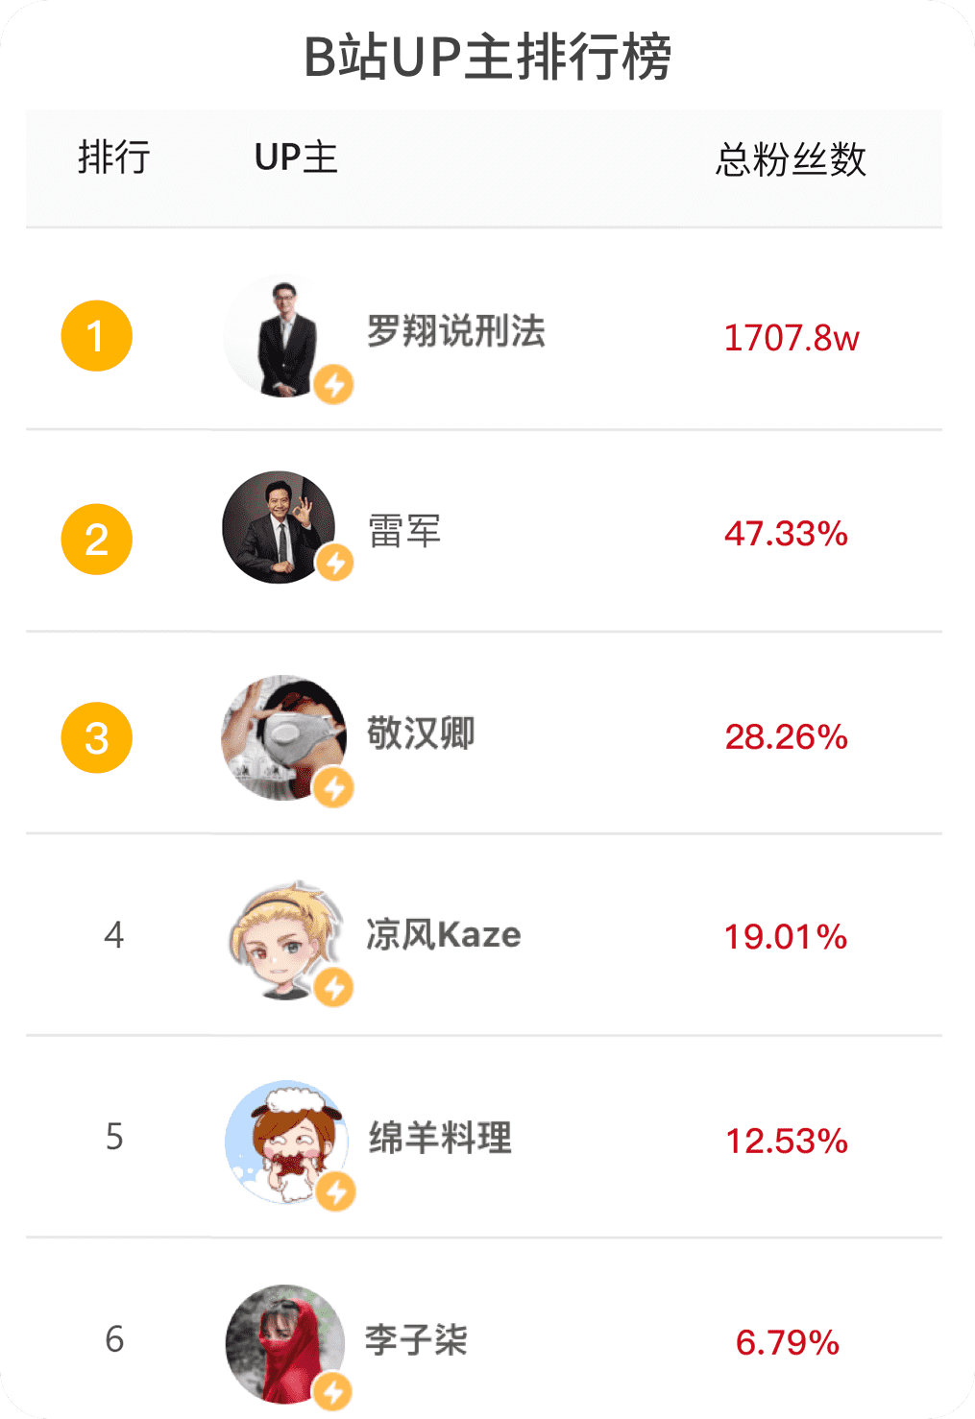Click the lightning badge on 雷军's avatar
975x1419 pixels.
tap(334, 563)
